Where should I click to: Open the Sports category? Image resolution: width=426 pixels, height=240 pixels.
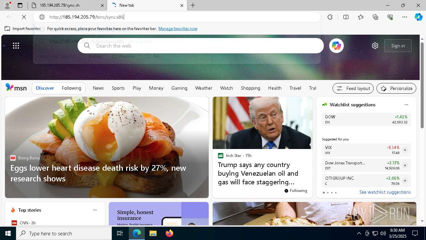tap(118, 88)
